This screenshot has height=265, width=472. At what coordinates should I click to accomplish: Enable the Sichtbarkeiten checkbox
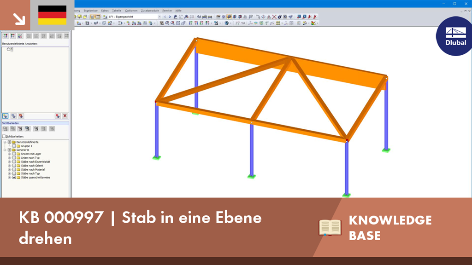coord(4,136)
